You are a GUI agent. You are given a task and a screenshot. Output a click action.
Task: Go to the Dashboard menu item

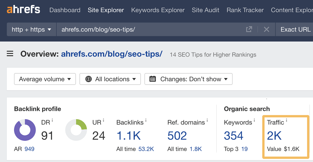[65, 10]
